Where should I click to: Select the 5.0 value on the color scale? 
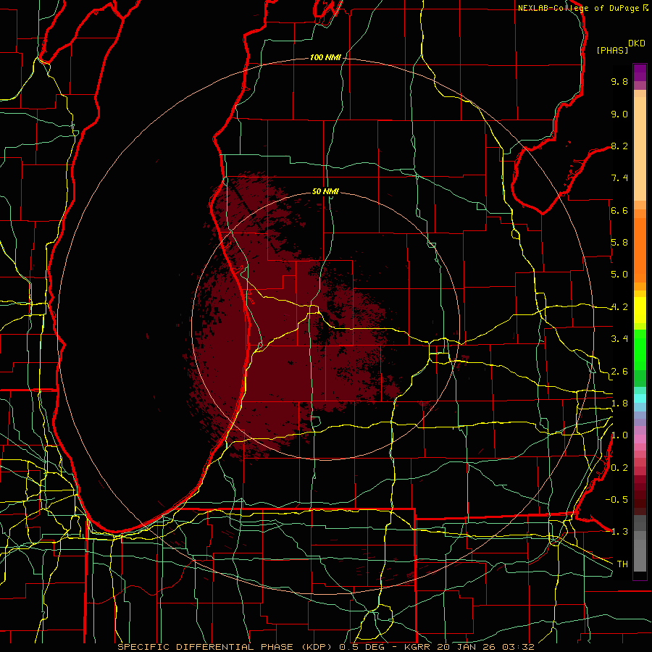coord(619,275)
